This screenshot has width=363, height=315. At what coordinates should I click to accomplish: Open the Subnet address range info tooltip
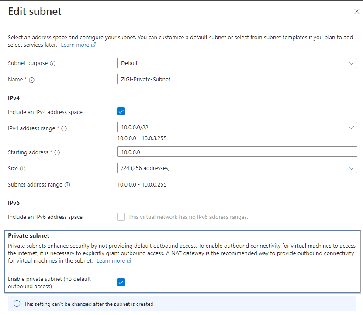point(67,184)
